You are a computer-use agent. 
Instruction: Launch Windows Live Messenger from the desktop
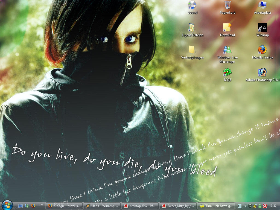[227, 54]
